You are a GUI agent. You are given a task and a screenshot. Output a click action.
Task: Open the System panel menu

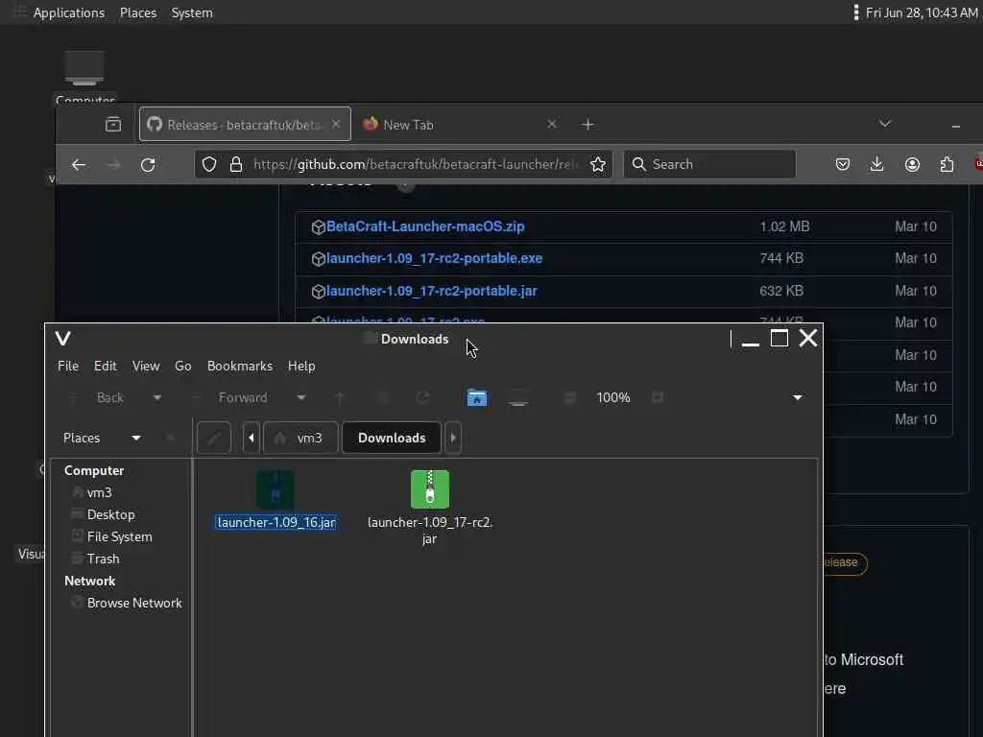tap(192, 12)
